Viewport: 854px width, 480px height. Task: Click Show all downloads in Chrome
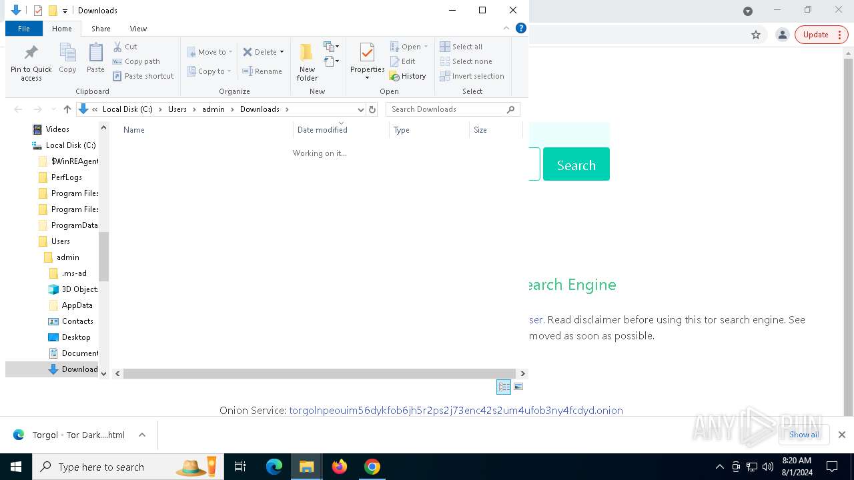(x=804, y=435)
